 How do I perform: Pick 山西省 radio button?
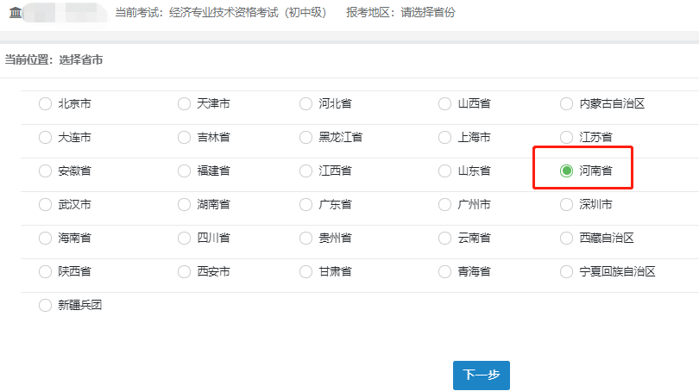coord(444,104)
